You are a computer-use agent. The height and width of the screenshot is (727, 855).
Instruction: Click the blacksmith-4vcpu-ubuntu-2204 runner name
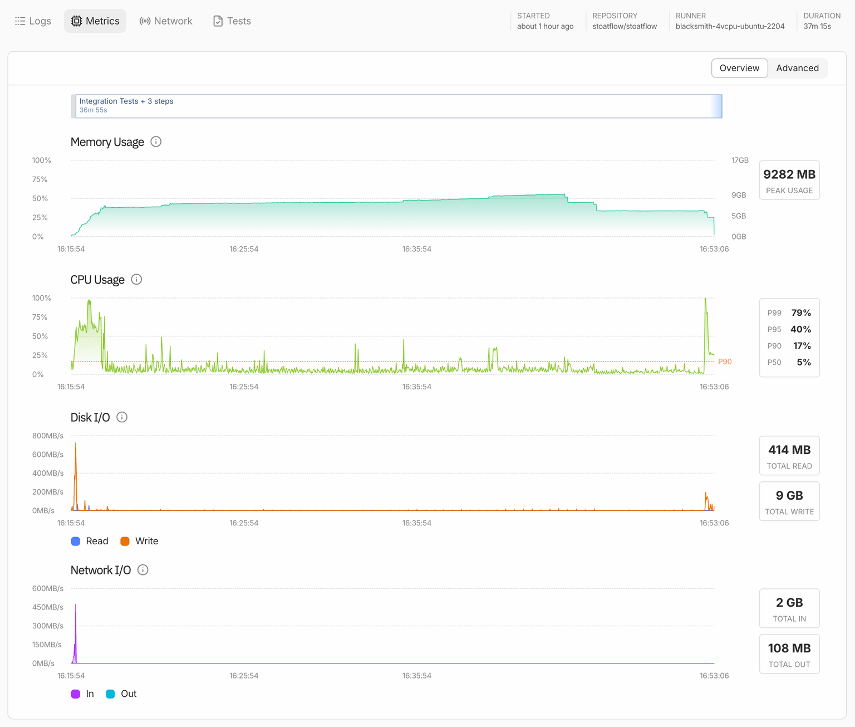click(730, 26)
